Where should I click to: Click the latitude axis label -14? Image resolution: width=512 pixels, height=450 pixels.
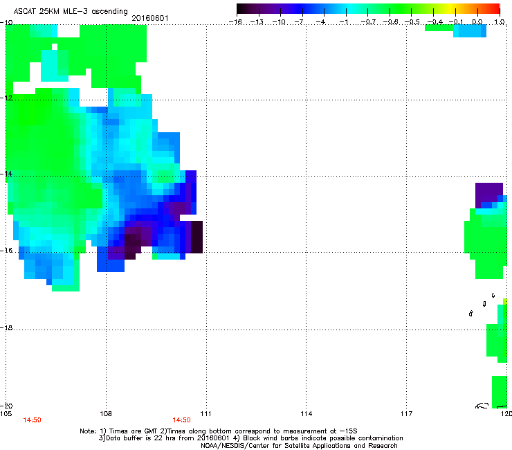pyautogui.click(x=6, y=174)
